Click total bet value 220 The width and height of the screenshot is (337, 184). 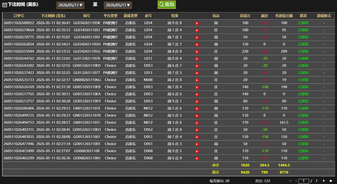245,51
